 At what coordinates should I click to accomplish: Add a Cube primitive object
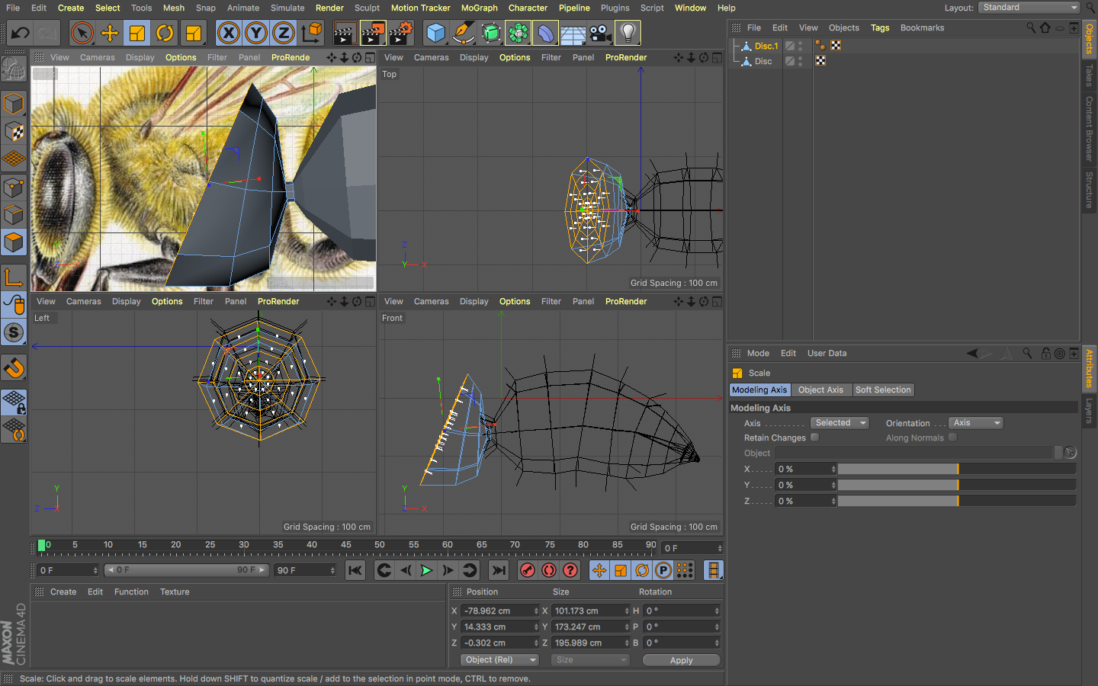coord(435,33)
